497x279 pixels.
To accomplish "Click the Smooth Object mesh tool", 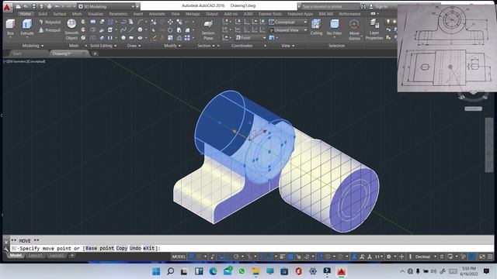I will [x=71, y=29].
